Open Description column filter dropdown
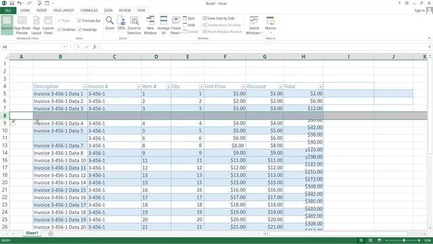 click(x=85, y=87)
